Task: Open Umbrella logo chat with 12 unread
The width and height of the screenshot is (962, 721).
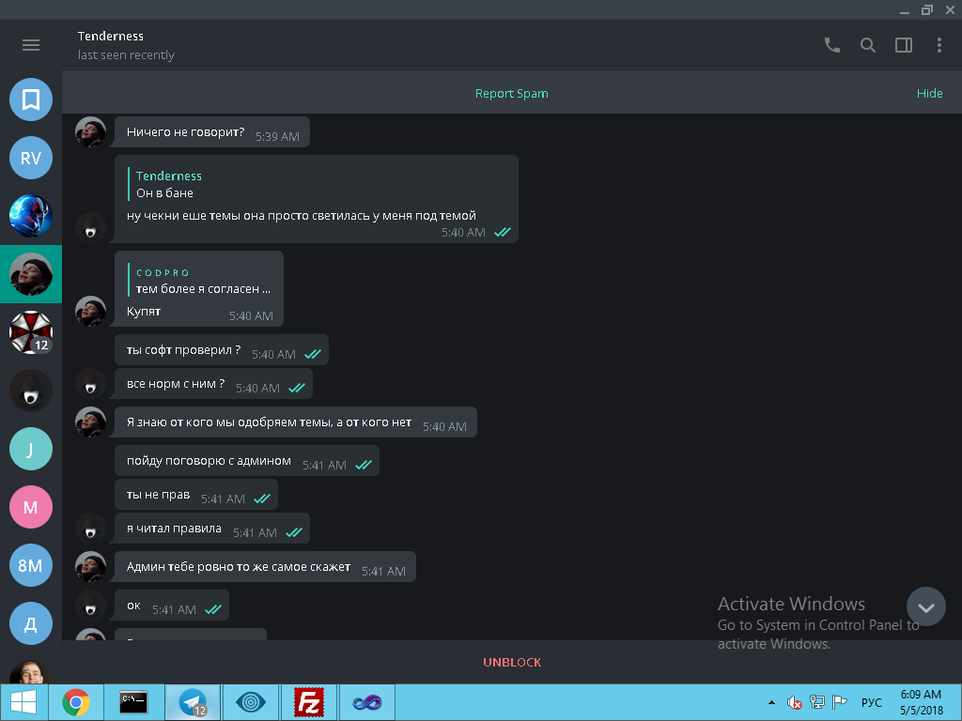Action: (31, 332)
